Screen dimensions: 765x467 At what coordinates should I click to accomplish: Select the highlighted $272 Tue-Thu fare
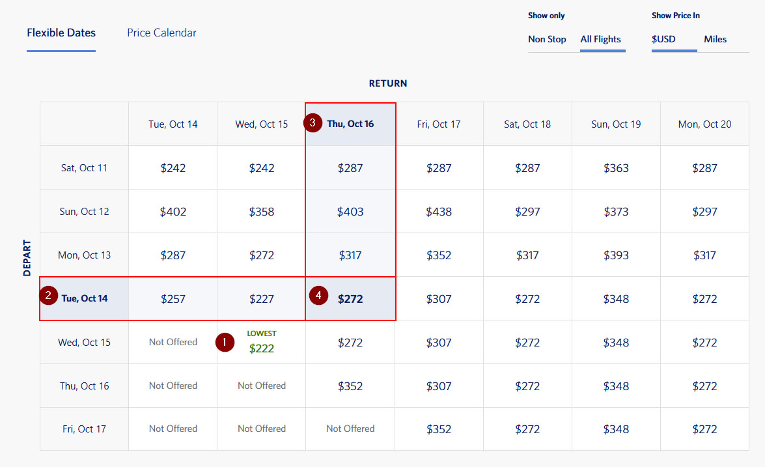[x=350, y=299]
